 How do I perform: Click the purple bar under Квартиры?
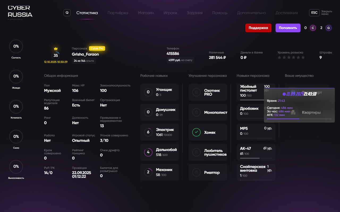[x=299, y=119]
